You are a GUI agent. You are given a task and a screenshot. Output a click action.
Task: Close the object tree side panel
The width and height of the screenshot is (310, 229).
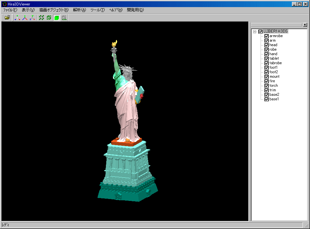305,25
